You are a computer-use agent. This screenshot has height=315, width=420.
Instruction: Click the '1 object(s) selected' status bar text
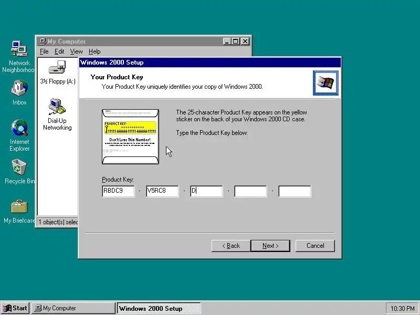58,222
